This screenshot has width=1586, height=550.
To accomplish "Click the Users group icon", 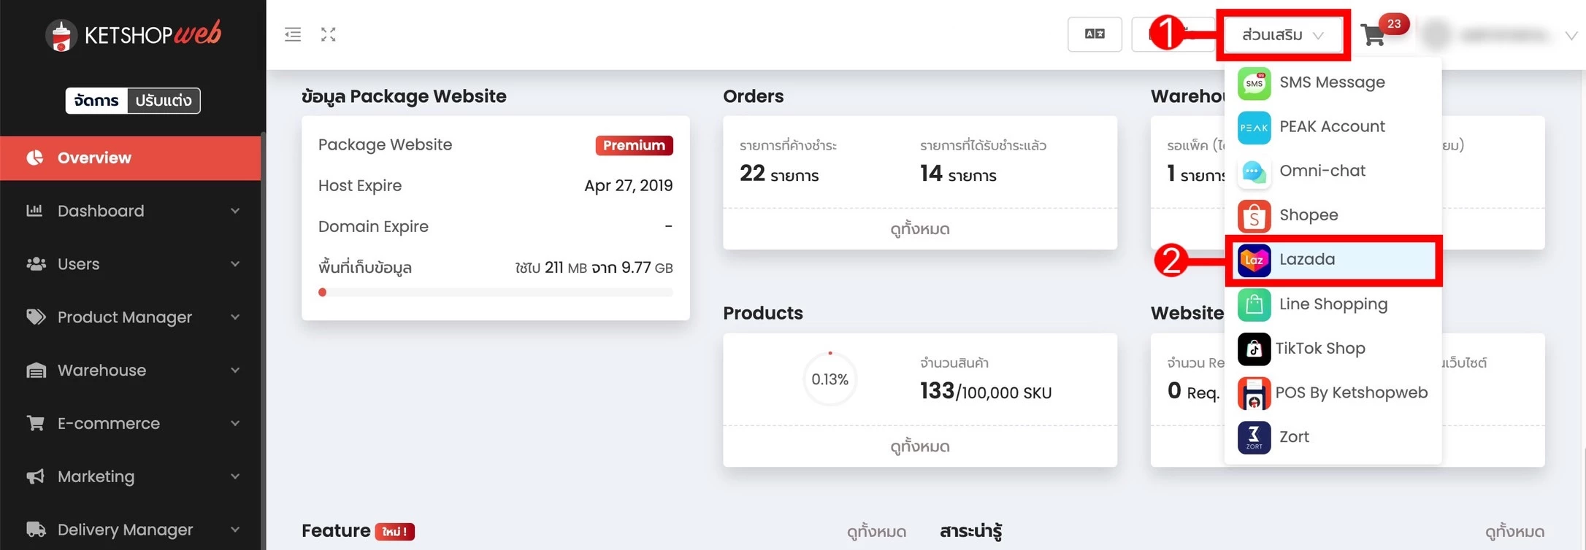I will pos(36,264).
